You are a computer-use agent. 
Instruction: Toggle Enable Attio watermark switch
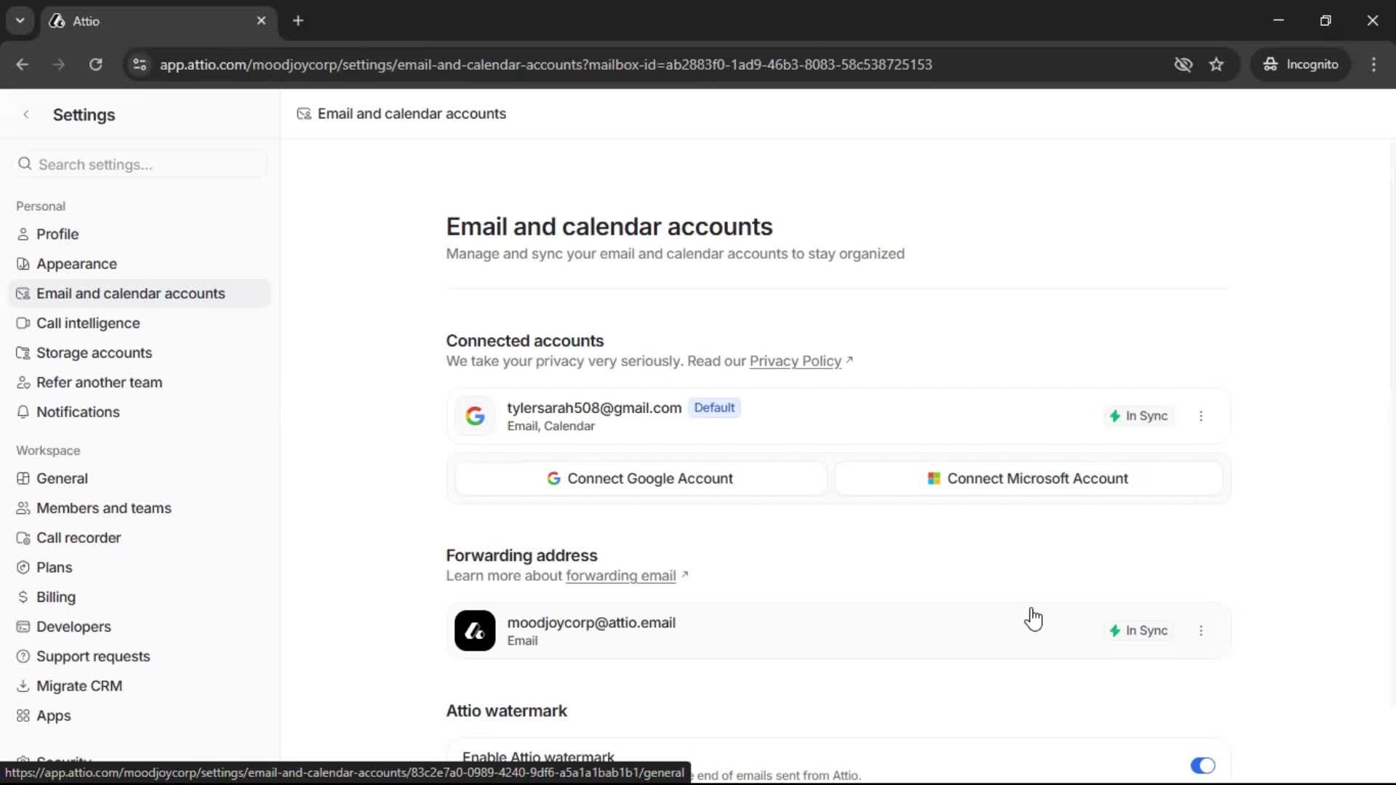click(x=1203, y=765)
